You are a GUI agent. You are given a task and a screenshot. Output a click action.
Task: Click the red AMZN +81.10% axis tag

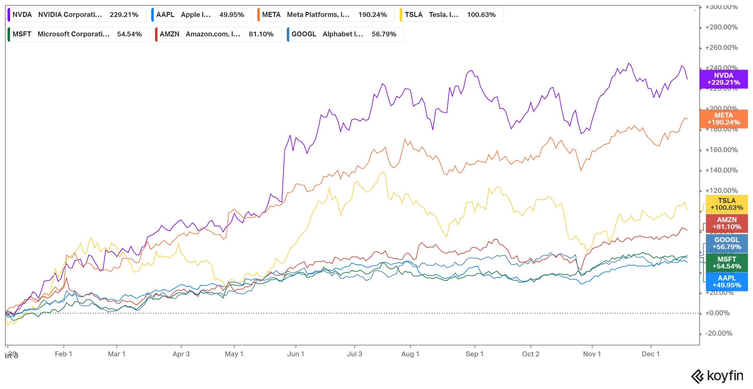point(727,223)
